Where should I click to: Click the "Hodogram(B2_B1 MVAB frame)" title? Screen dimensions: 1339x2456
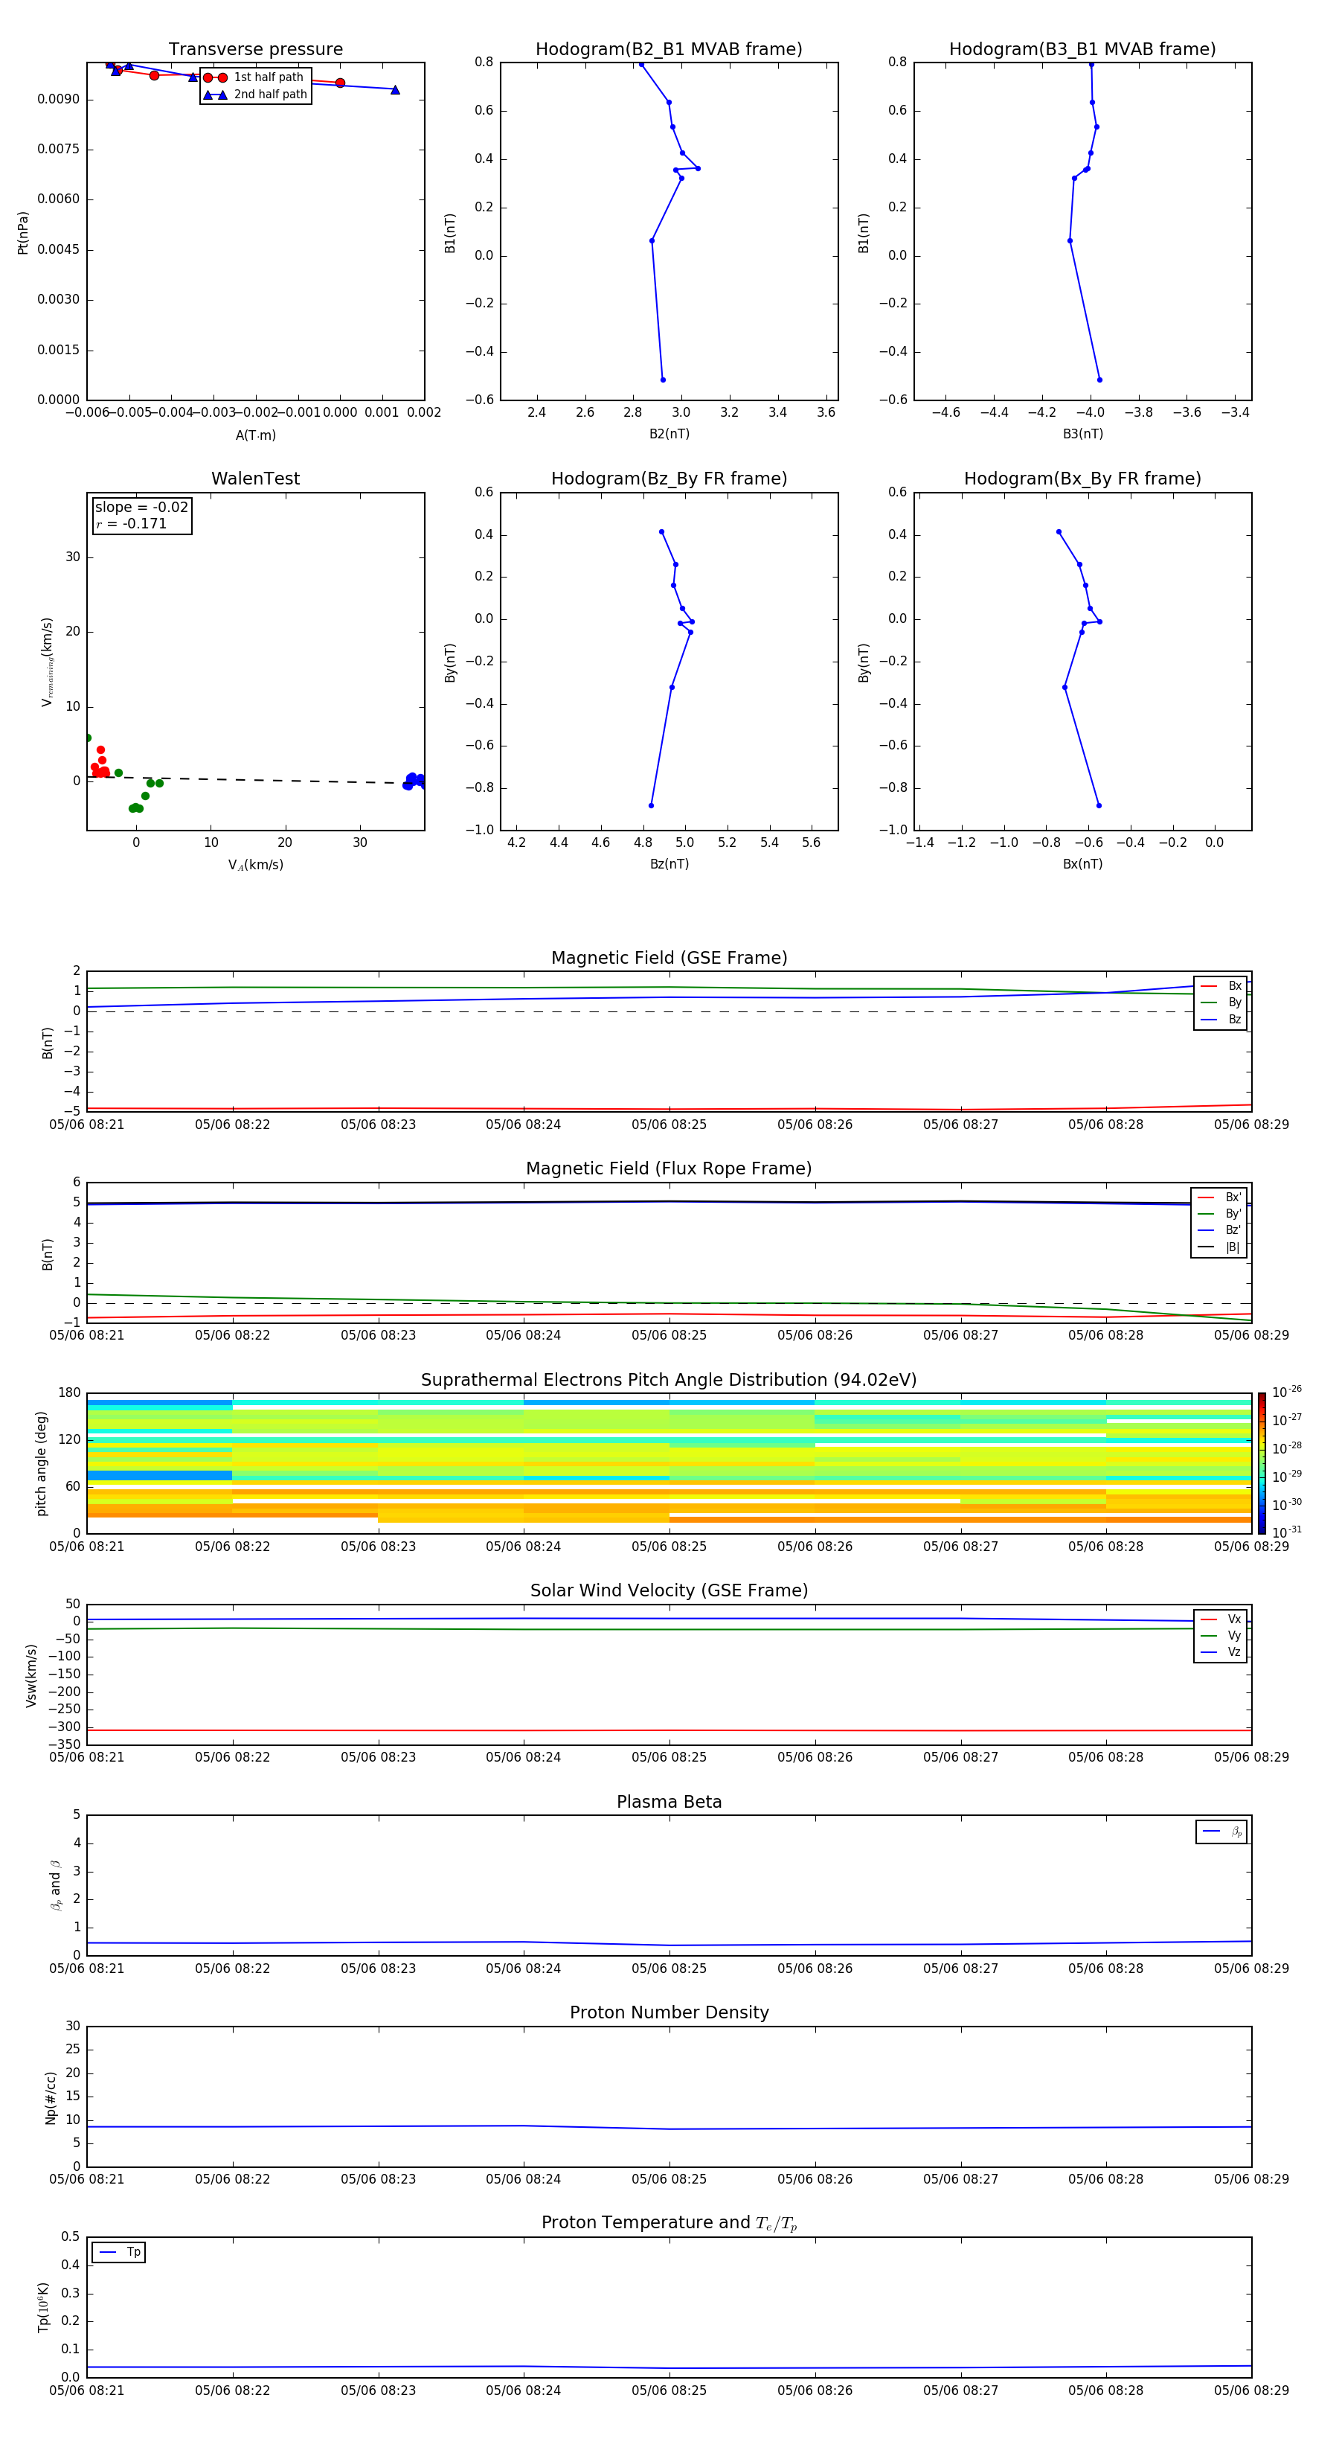click(669, 50)
